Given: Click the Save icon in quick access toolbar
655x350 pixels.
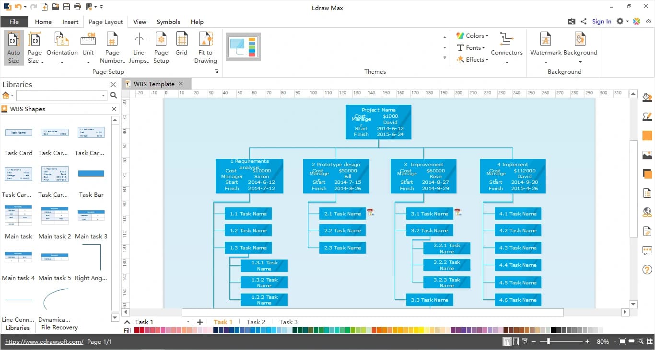Looking at the screenshot, I should 66,7.
